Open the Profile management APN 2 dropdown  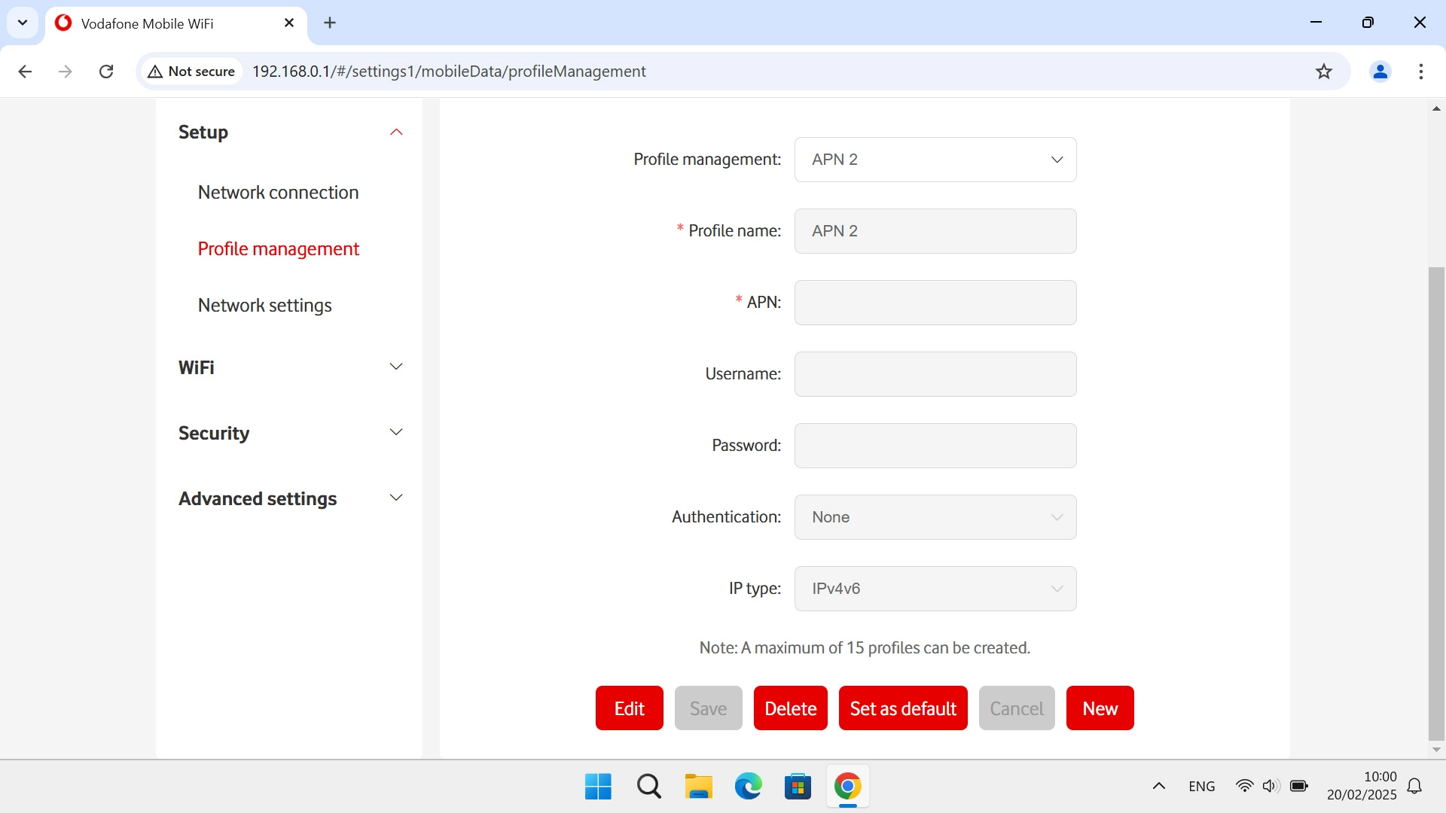(935, 160)
